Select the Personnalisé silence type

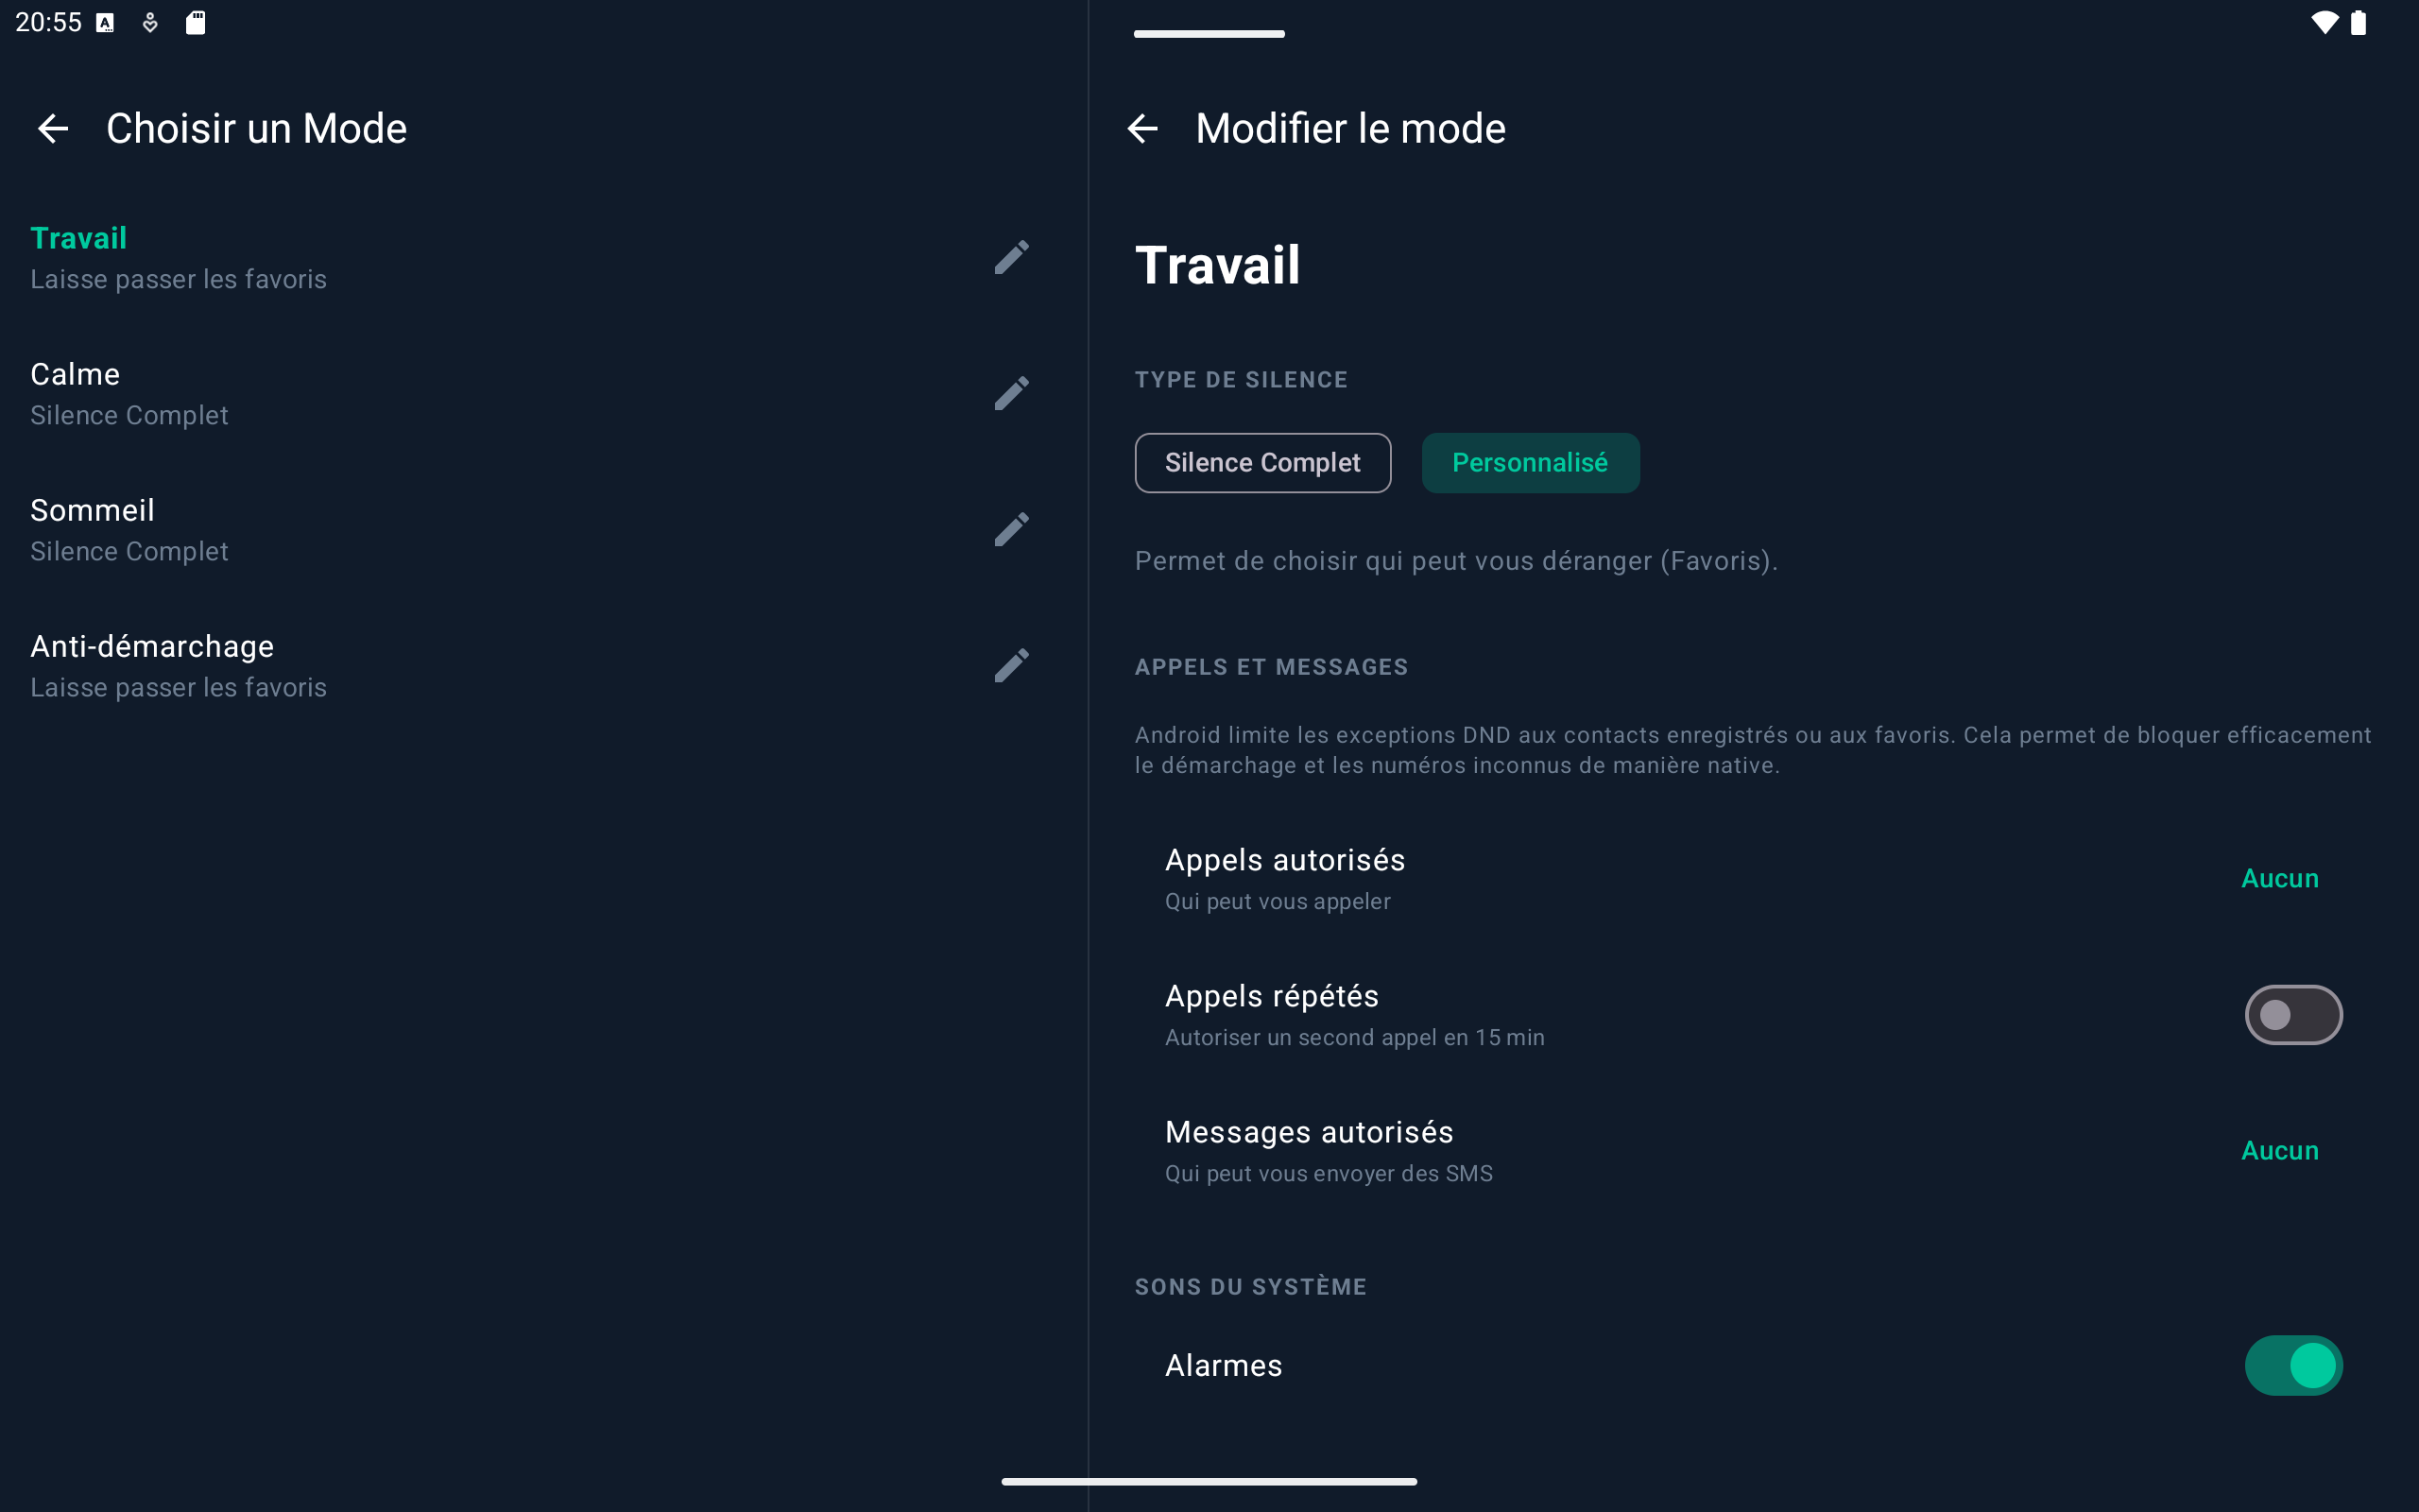tap(1531, 462)
